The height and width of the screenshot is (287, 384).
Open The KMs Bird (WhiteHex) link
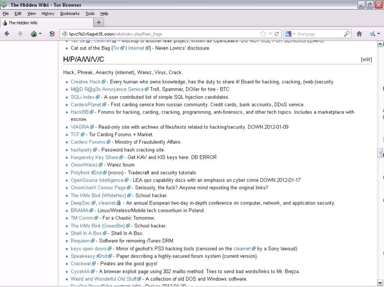pos(100,195)
